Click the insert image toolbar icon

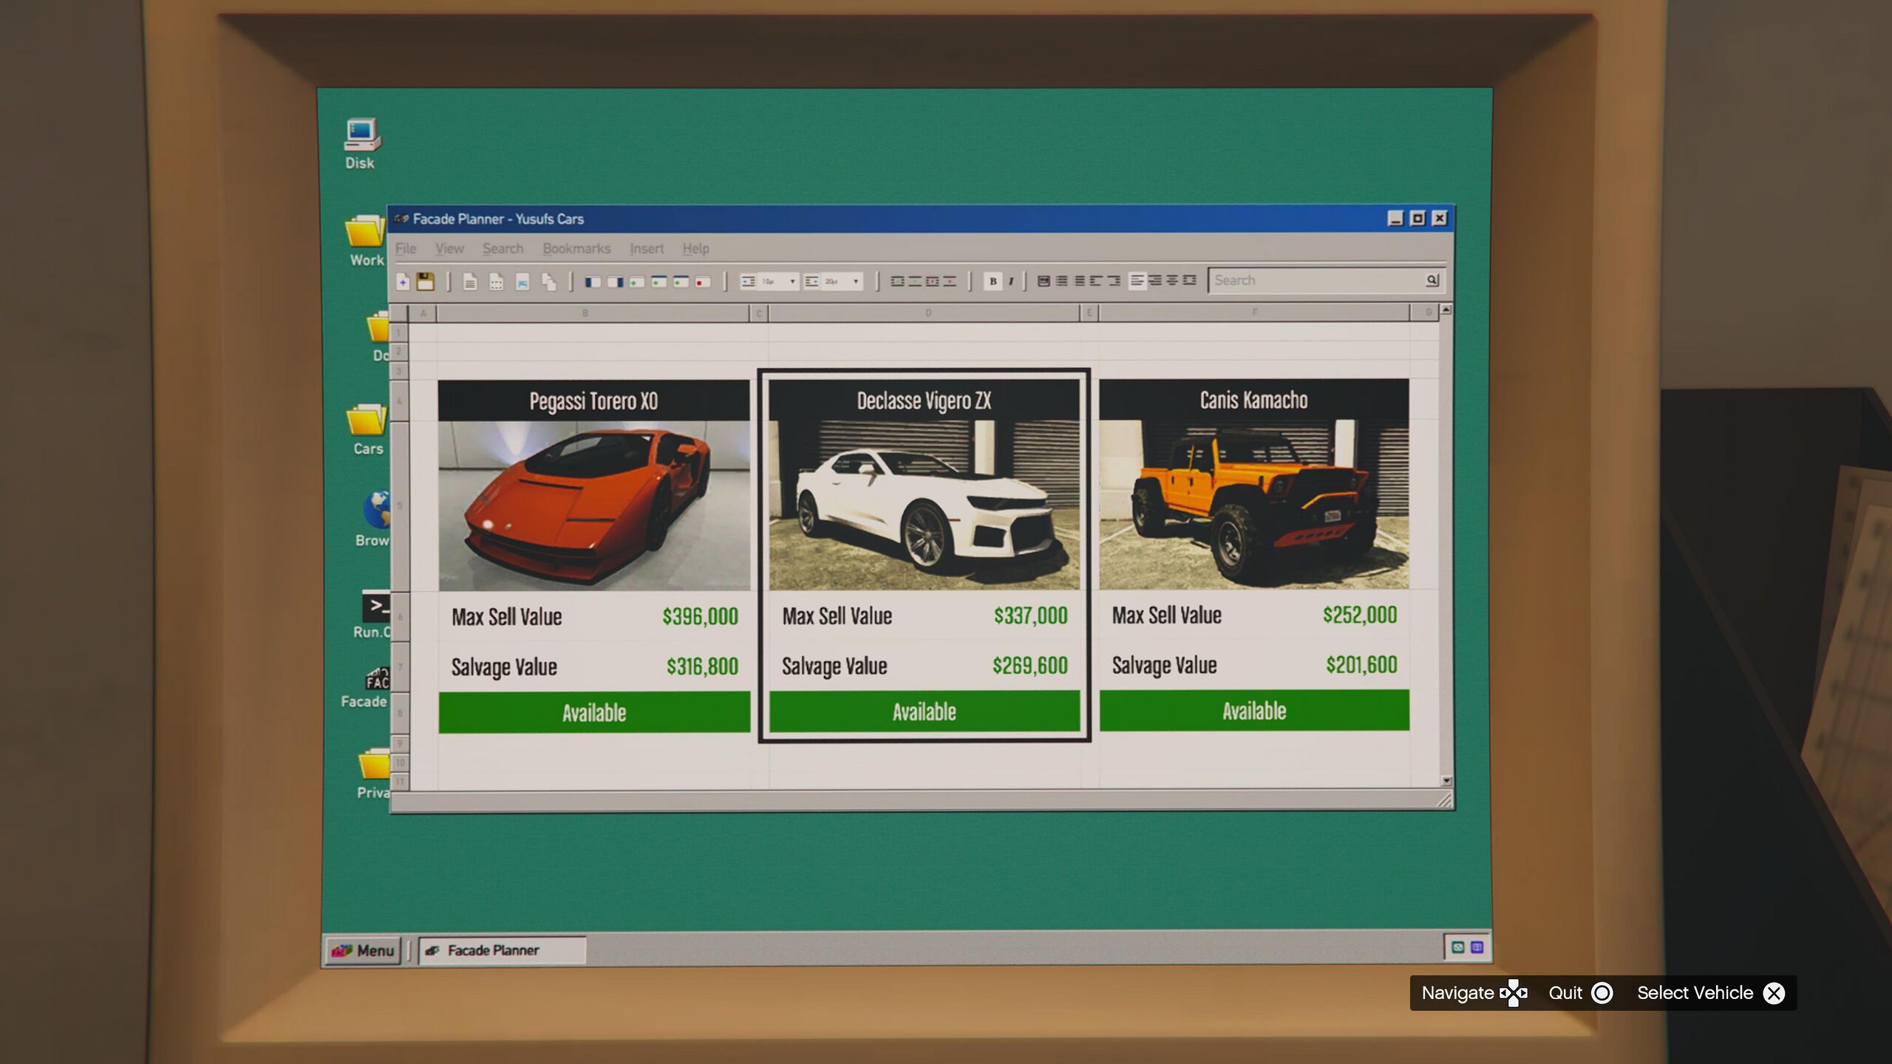tap(523, 282)
